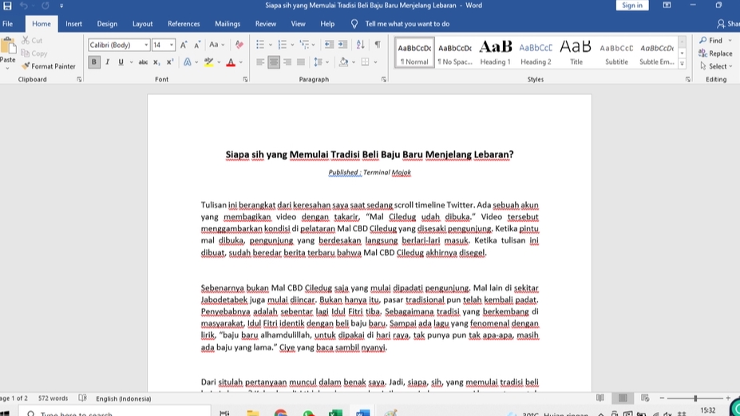Open the proofing errors status icon
Image resolution: width=740 pixels, height=416 pixels.
click(x=82, y=398)
